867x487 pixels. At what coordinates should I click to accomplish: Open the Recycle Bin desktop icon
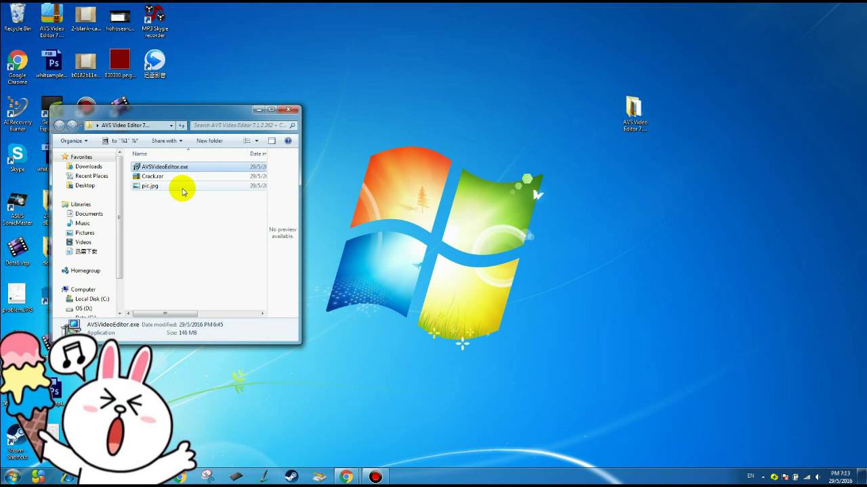[18, 18]
